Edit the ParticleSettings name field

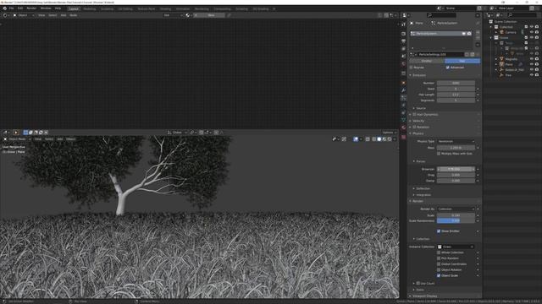click(x=440, y=54)
